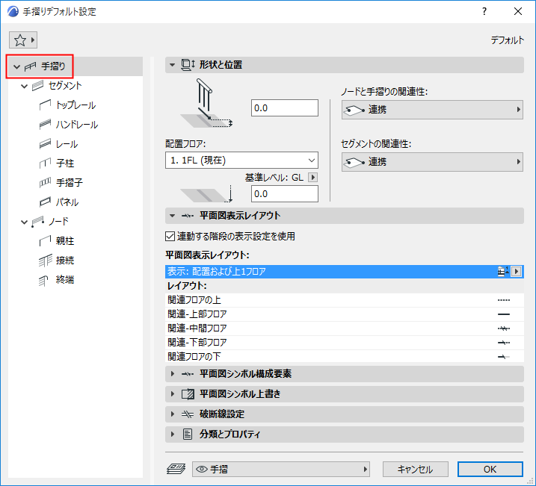Collapse the 形状と位置 panel
The height and width of the screenshot is (486, 536).
(172, 65)
